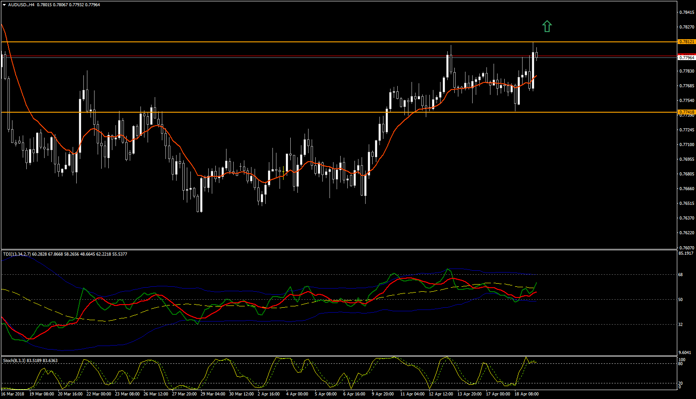696x399 pixels.
Task: Click the 16 Mar 2018 date label
Action: [x=13, y=394]
